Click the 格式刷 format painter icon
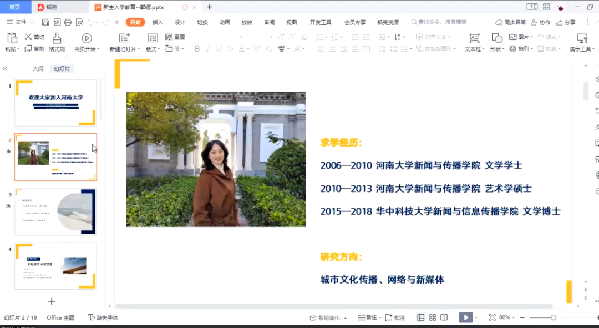The image size is (599, 328). click(x=57, y=38)
